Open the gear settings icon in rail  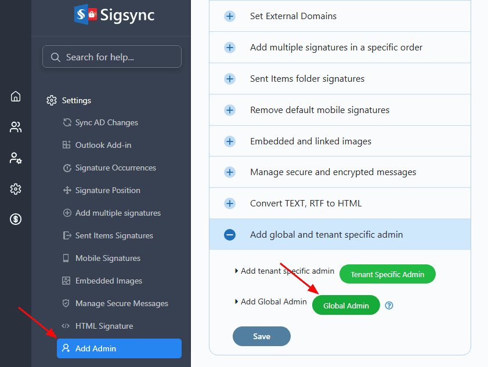[16, 189]
